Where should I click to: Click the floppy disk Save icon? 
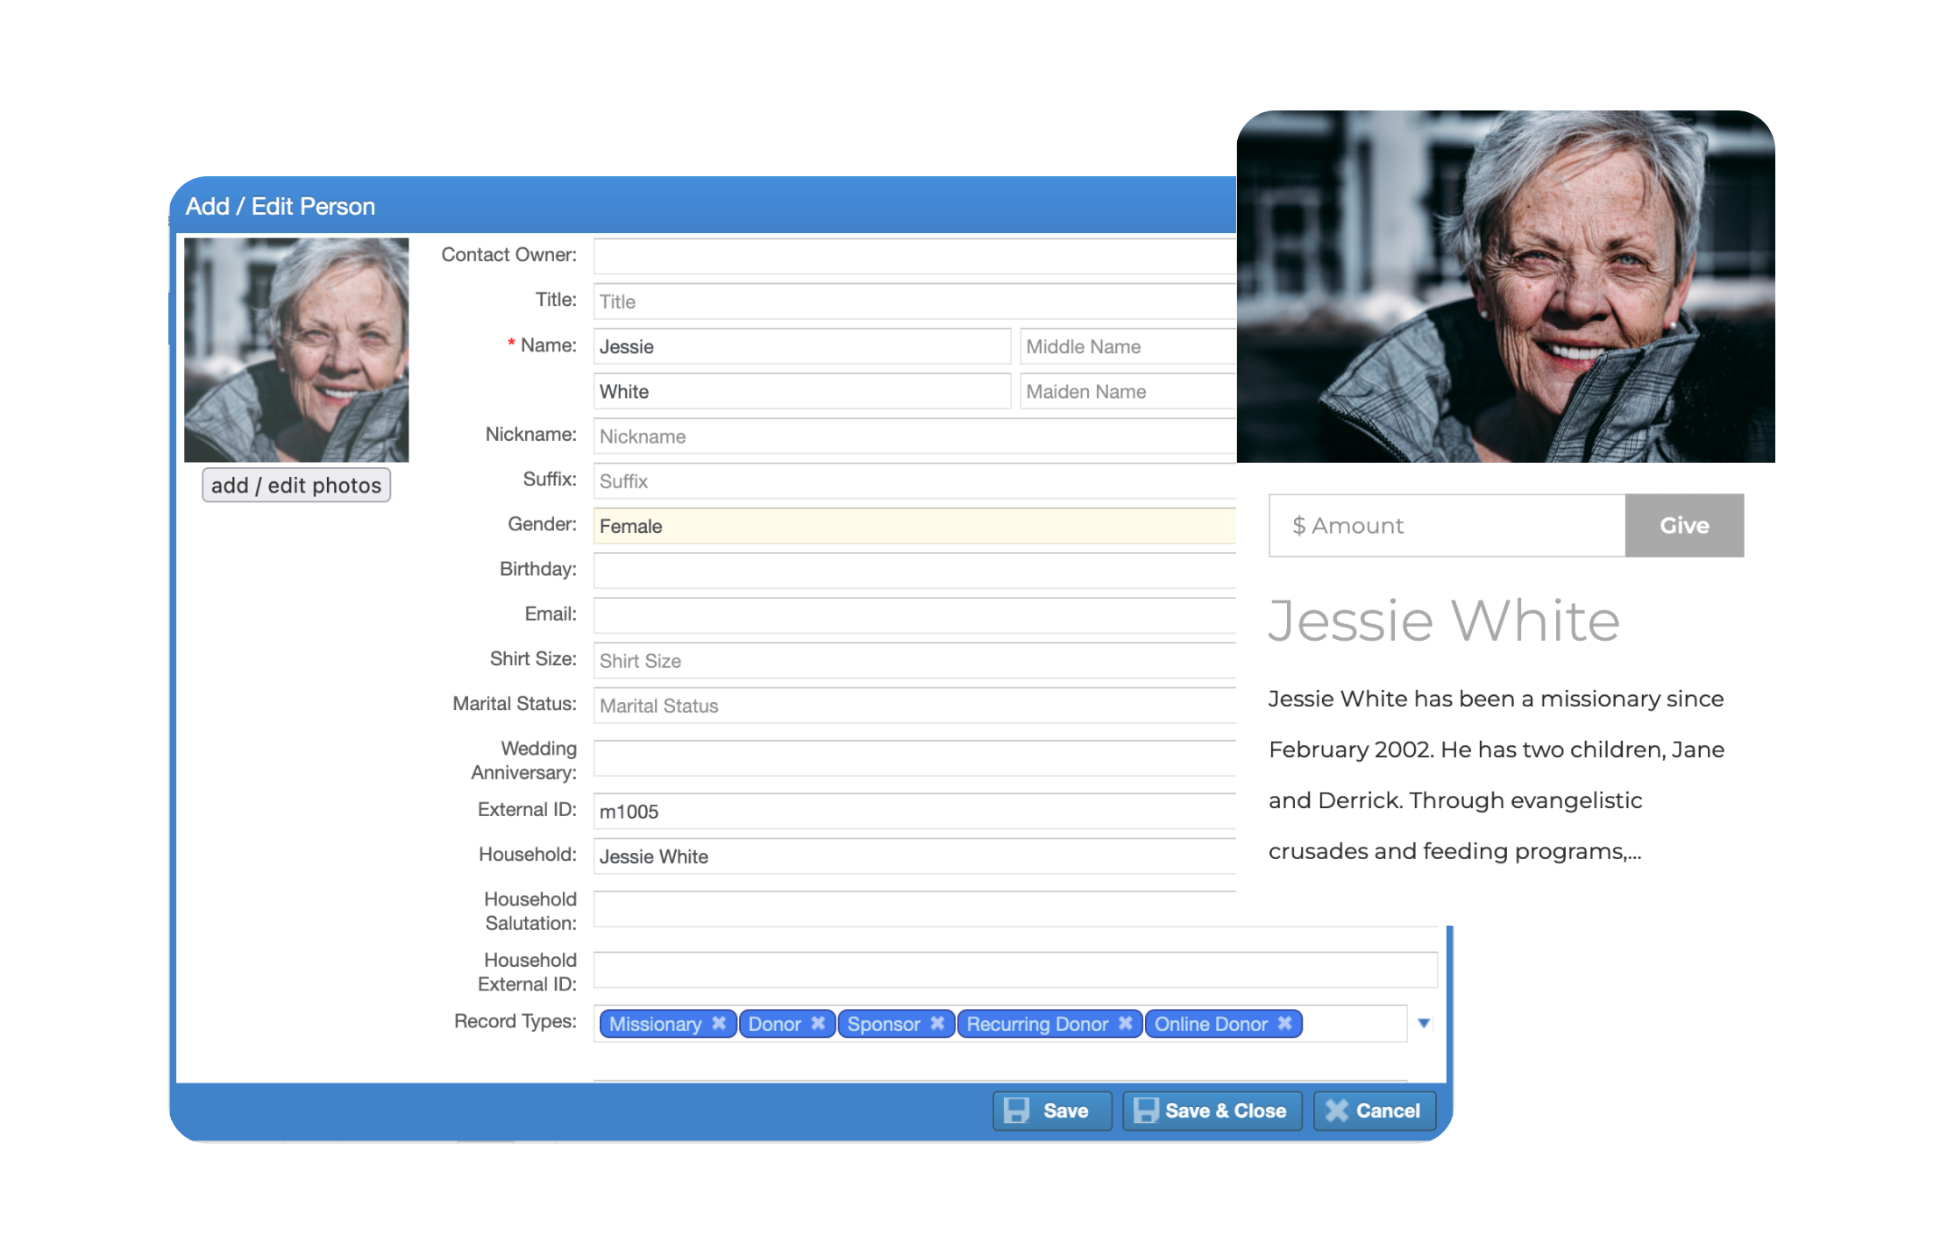click(1016, 1111)
